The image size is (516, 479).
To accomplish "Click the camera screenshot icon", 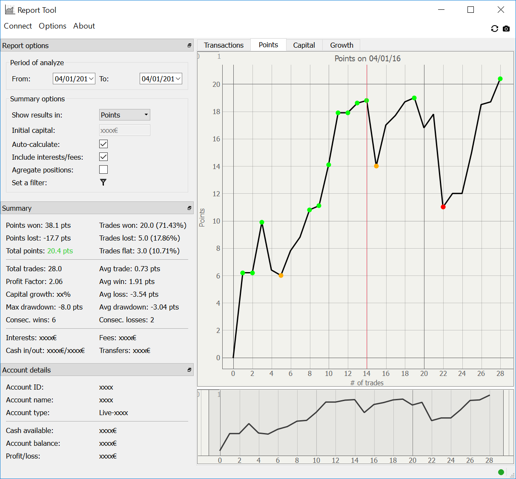I will pos(506,29).
